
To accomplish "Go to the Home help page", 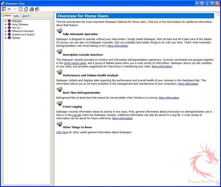I will click(x=26, y=9).
